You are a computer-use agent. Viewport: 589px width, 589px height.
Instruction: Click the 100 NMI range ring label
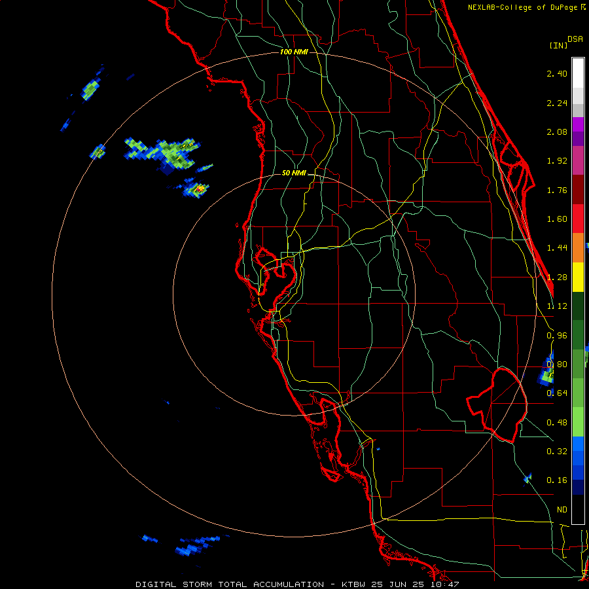click(294, 52)
